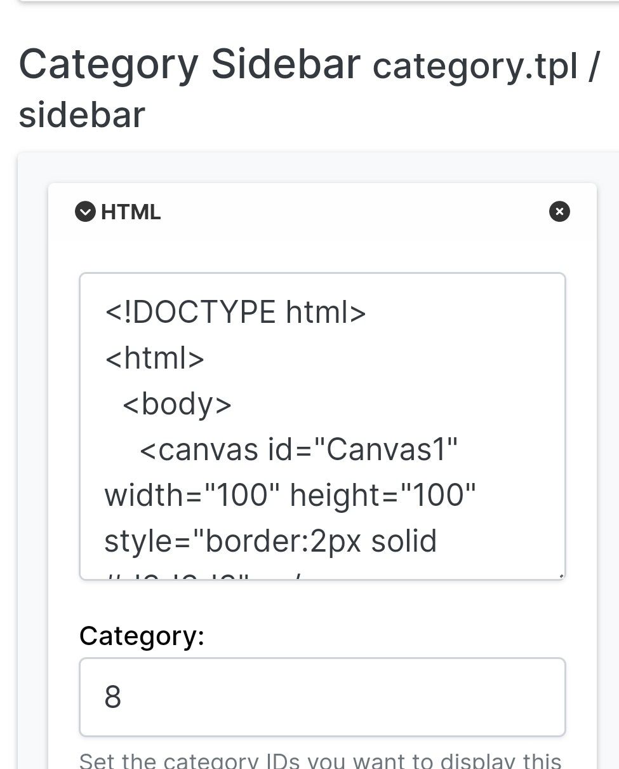Click the HTML widget title label
619x769 pixels.
(131, 212)
